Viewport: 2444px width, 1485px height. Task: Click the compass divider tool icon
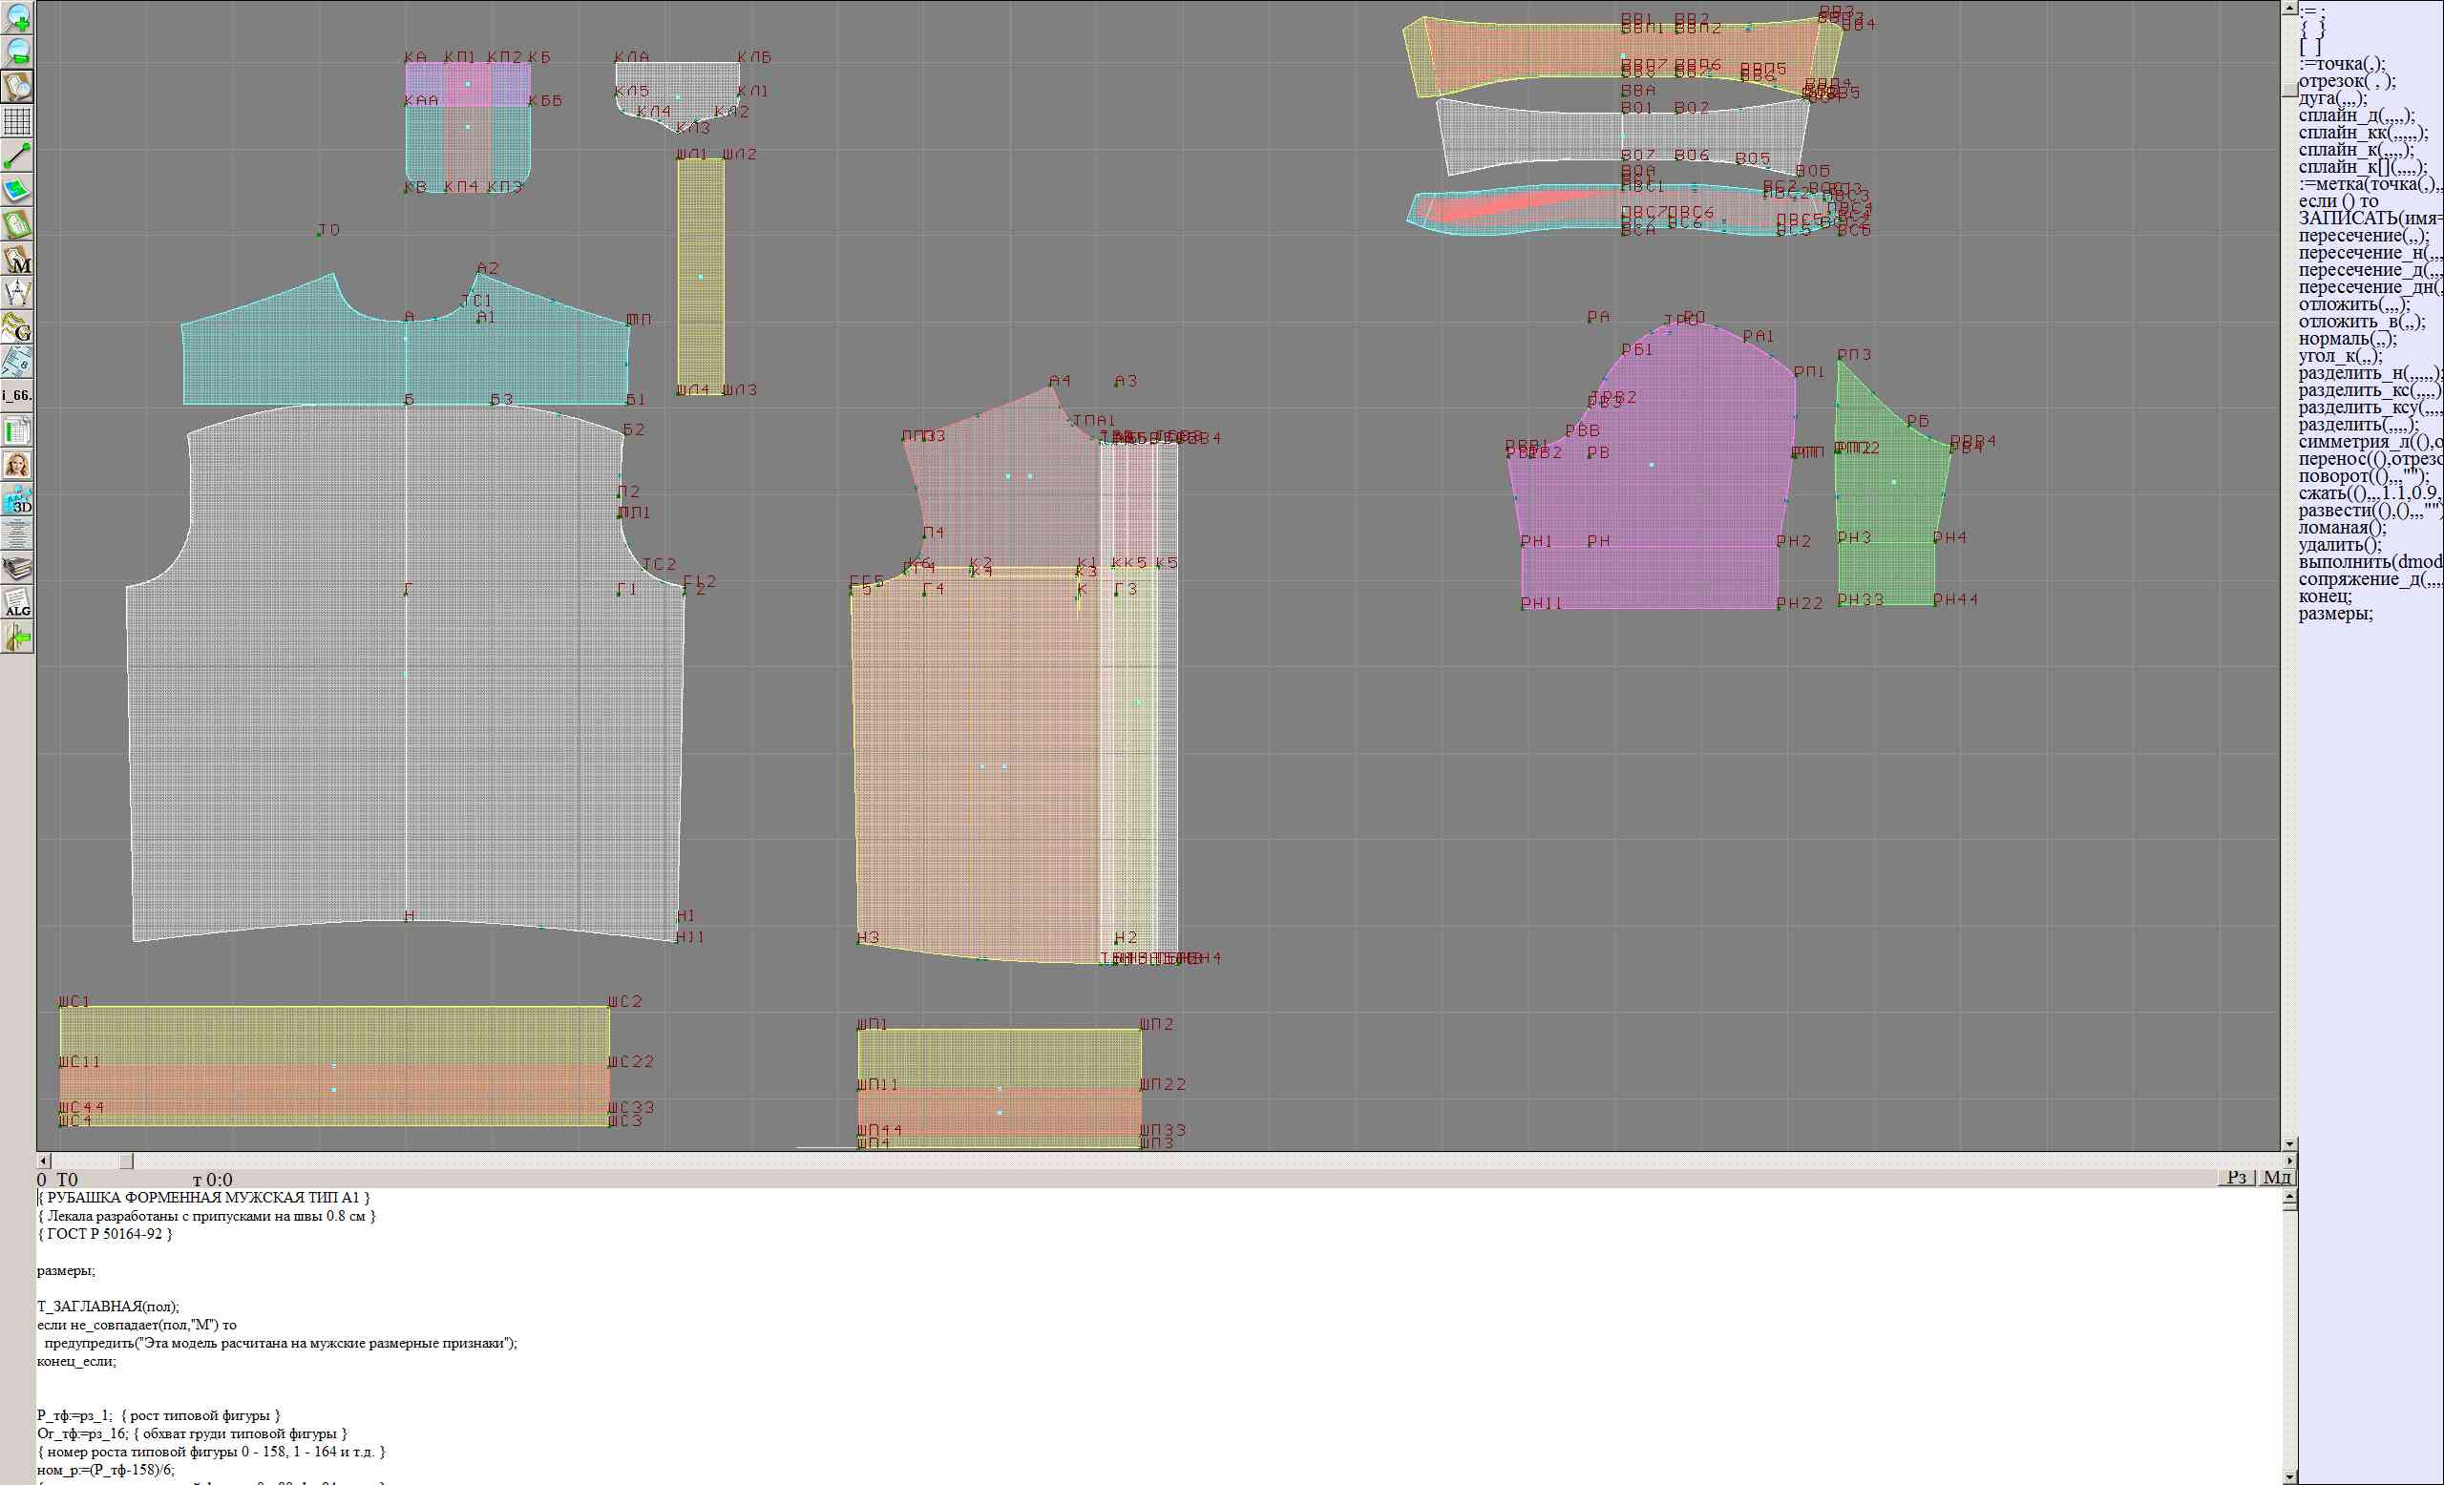pyautogui.click(x=18, y=293)
